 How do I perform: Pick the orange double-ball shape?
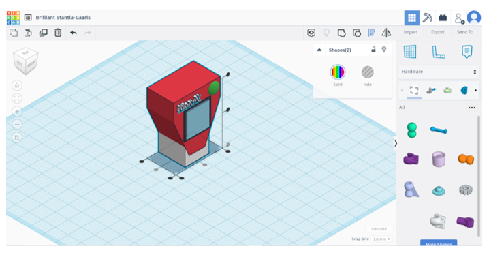tap(466, 159)
